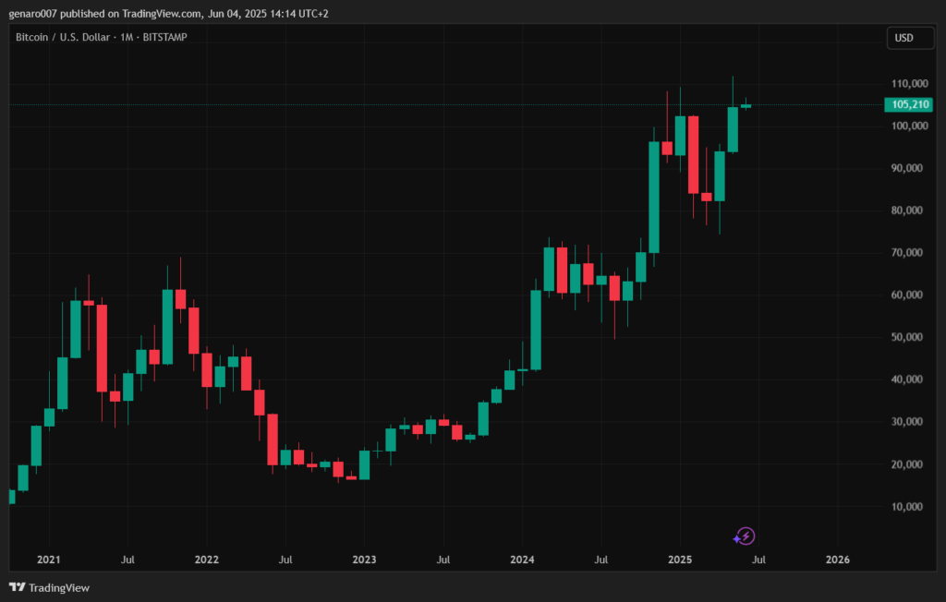Click the 30,000 price axis label

[x=909, y=422]
